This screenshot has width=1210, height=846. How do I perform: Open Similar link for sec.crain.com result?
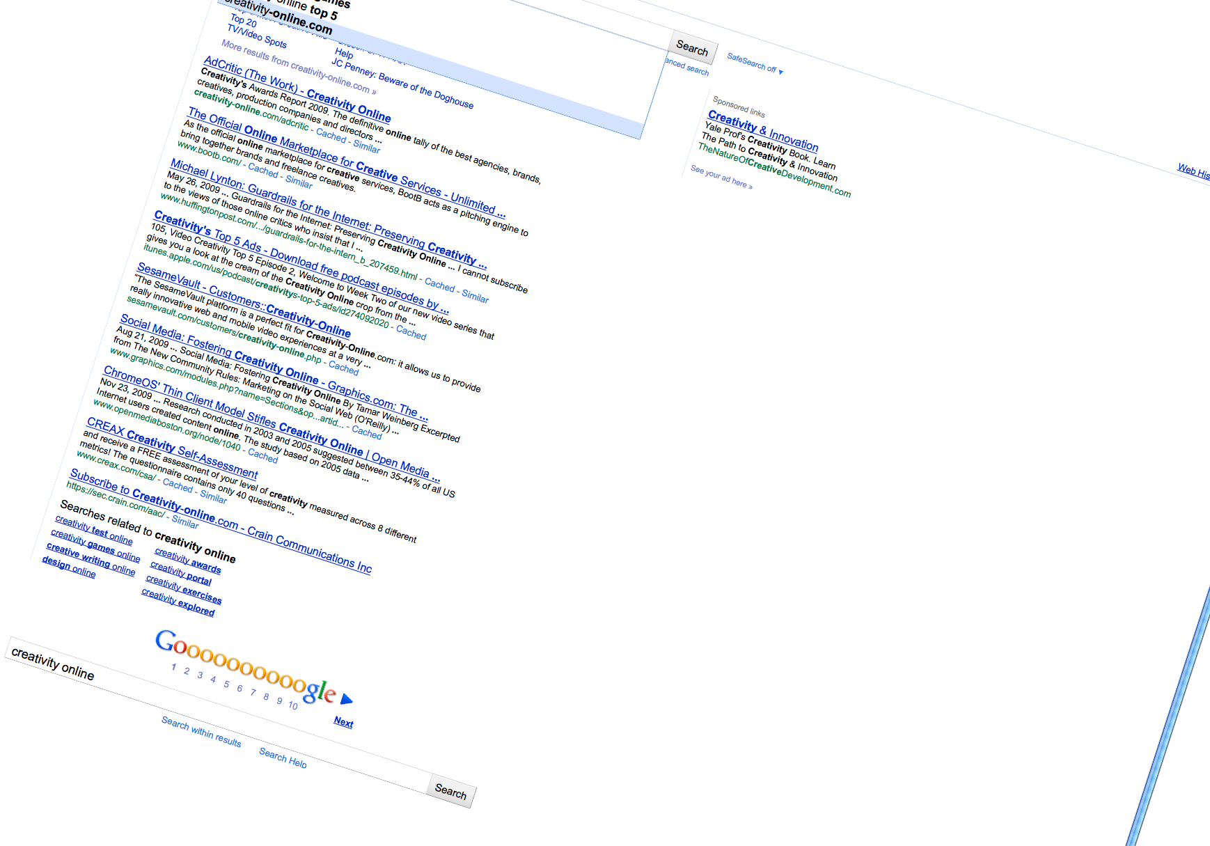(x=185, y=522)
